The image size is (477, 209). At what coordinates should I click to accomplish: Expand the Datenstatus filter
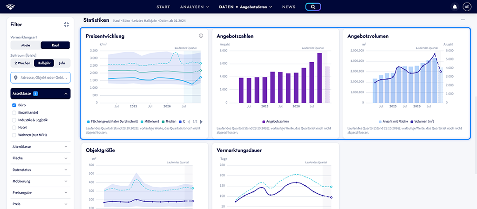tap(41, 170)
